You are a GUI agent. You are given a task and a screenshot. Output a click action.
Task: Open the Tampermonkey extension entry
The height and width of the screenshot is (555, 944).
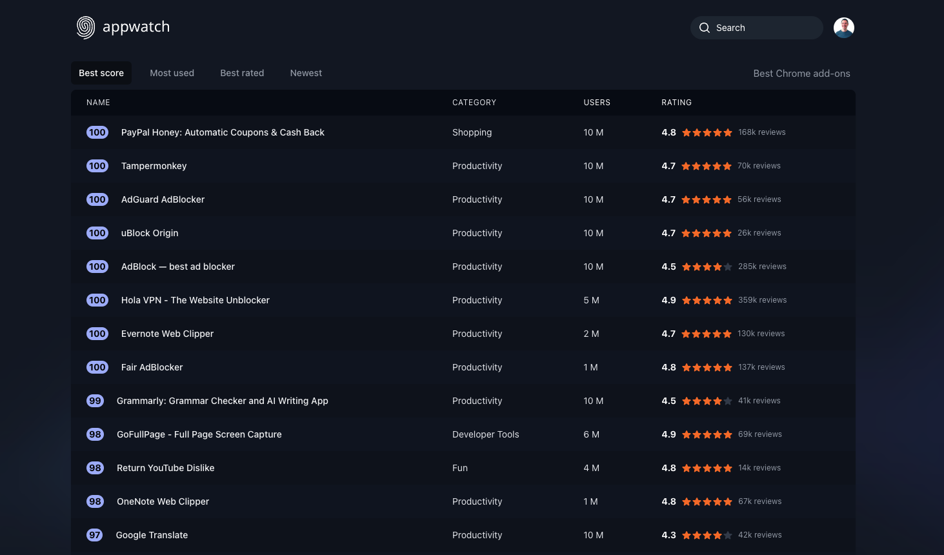[154, 166]
